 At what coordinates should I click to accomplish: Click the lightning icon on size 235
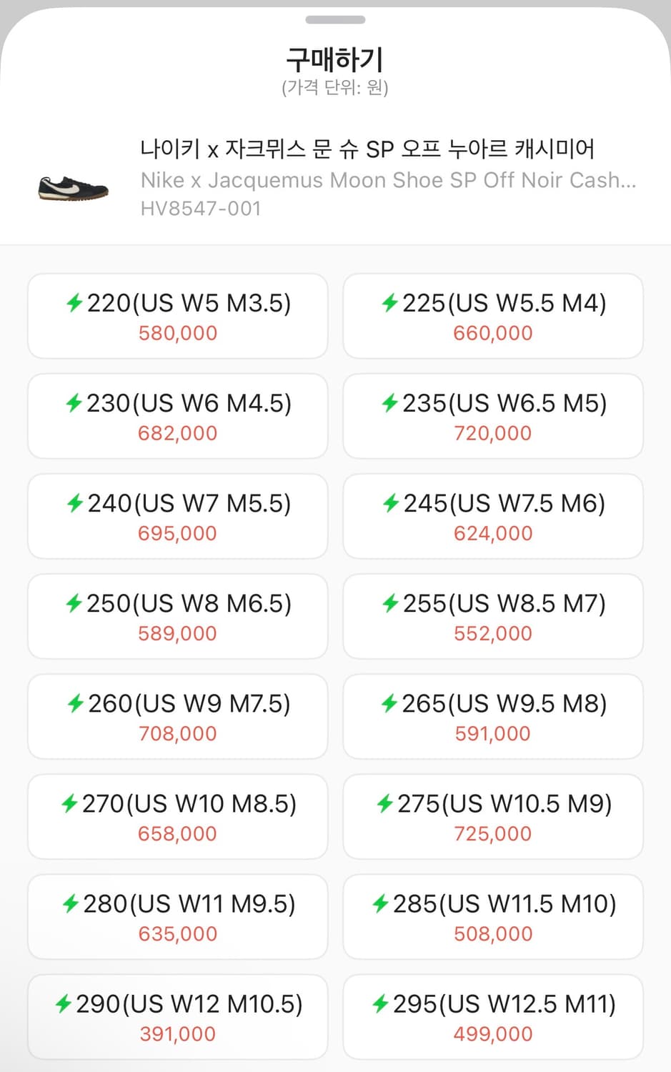(389, 403)
